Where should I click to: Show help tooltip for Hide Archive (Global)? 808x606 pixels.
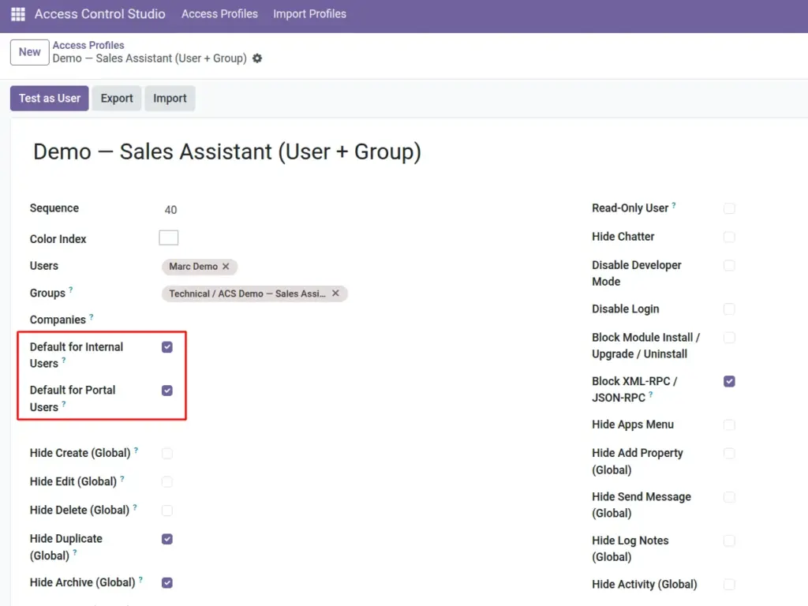point(140,579)
